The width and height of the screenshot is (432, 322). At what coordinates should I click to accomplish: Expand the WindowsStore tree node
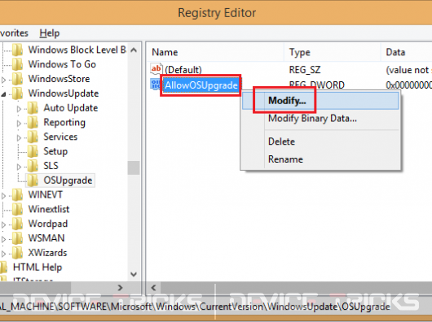tap(3, 80)
